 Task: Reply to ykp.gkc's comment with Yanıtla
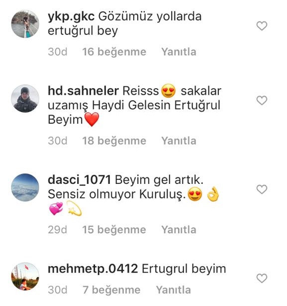[x=179, y=52]
